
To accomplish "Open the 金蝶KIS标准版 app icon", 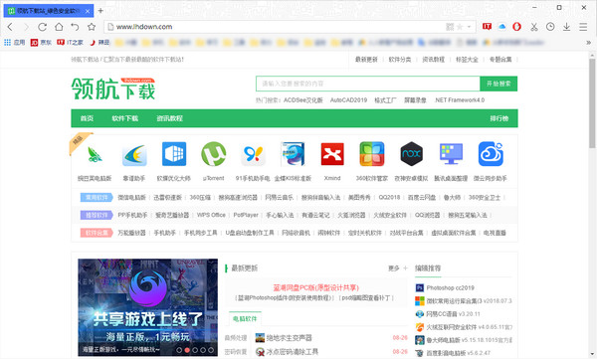I will pos(293,154).
